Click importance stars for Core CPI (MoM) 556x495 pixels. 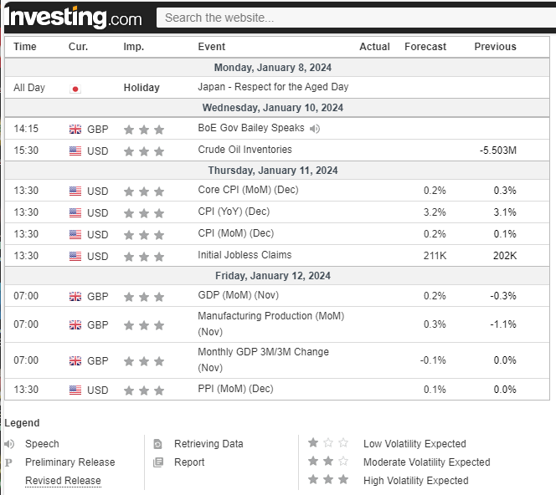pyautogui.click(x=143, y=191)
